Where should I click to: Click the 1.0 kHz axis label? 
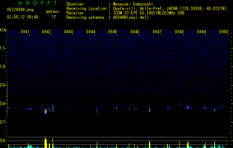(3, 67)
